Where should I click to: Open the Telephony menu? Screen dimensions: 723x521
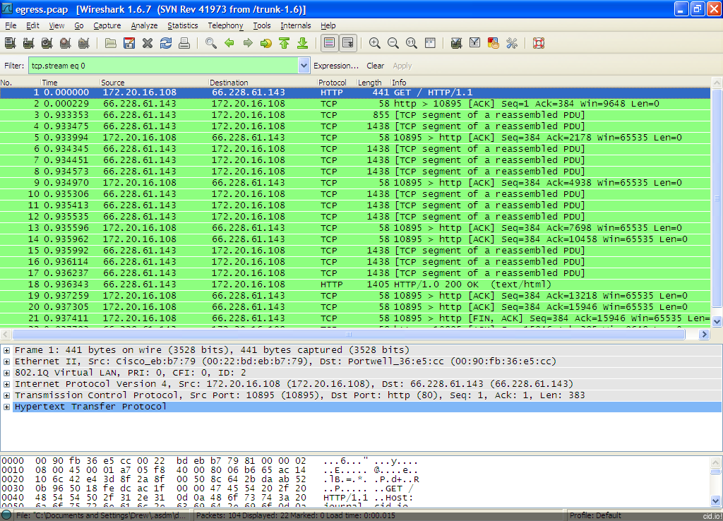point(225,25)
